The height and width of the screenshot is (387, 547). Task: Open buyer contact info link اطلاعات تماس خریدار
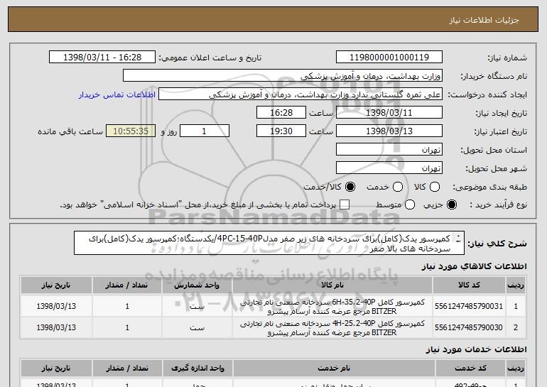point(117,95)
